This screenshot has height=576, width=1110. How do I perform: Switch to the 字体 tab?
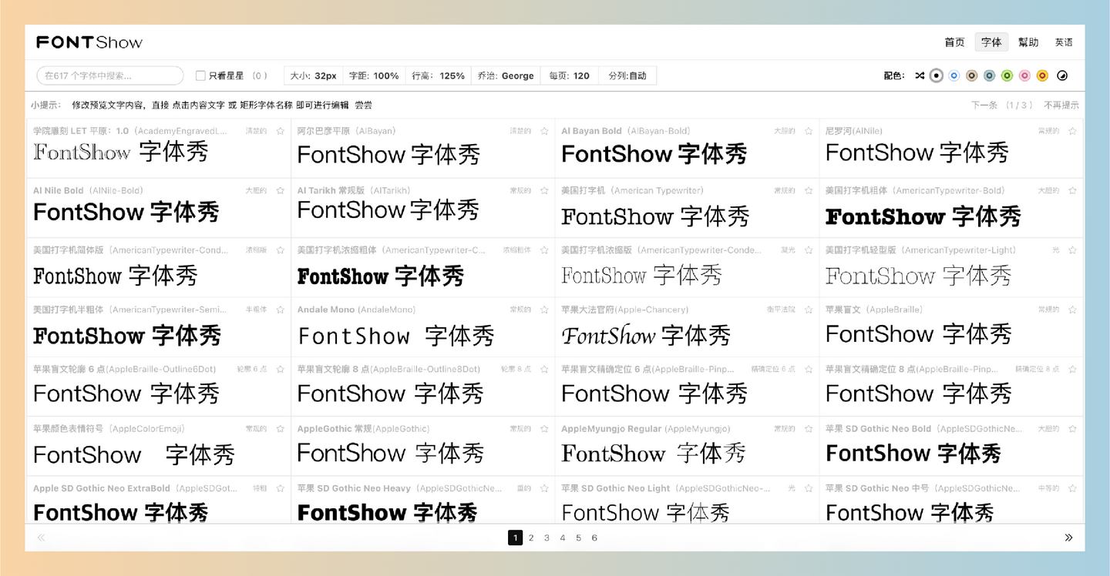(x=991, y=42)
